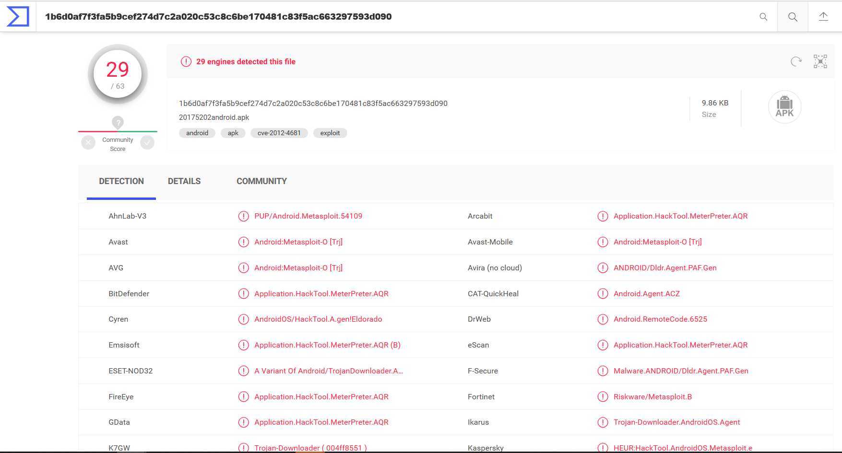This screenshot has height=453, width=842.
Task: Click the alert icon in DrWeb row
Action: tap(603, 319)
